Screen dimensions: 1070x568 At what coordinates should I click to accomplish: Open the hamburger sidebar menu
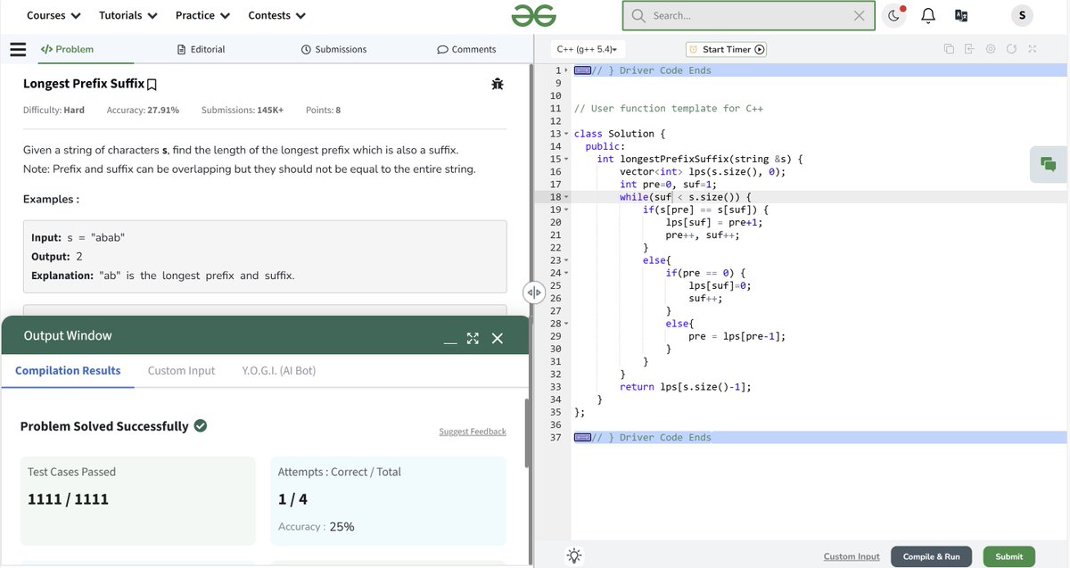[x=18, y=49]
